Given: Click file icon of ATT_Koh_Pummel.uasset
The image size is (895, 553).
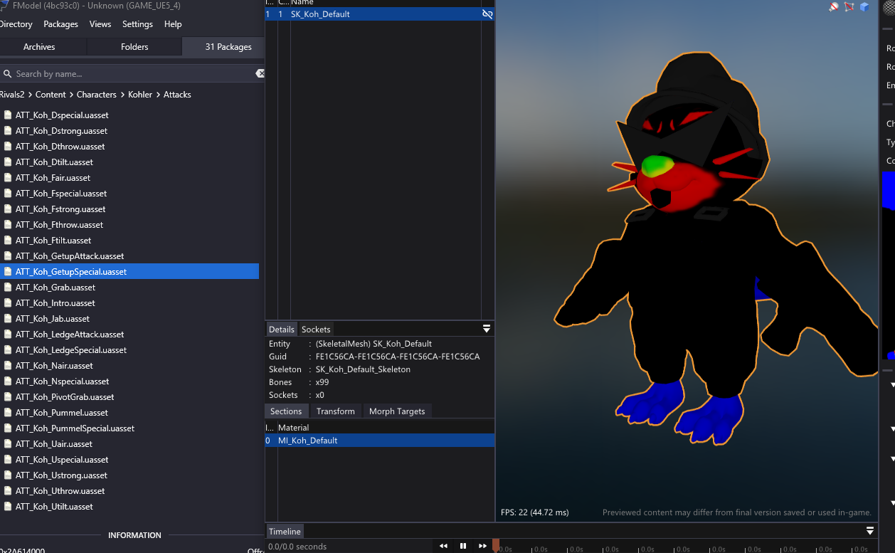Looking at the screenshot, I should coord(8,412).
